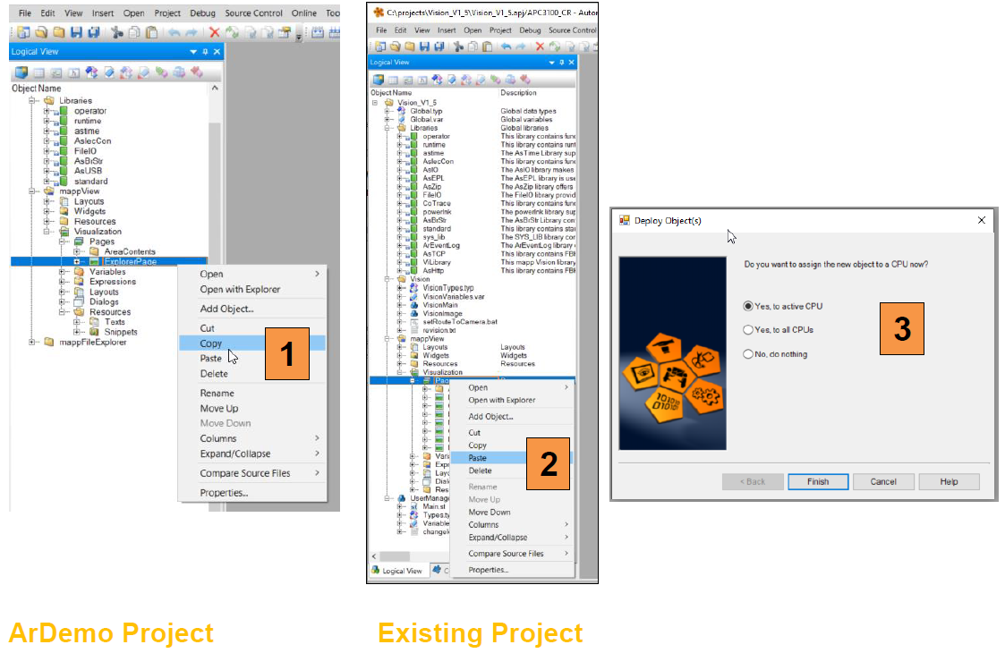Image resolution: width=1005 pixels, height=653 pixels.
Task: Expand the AreaContents folder node
Action: coord(77,251)
